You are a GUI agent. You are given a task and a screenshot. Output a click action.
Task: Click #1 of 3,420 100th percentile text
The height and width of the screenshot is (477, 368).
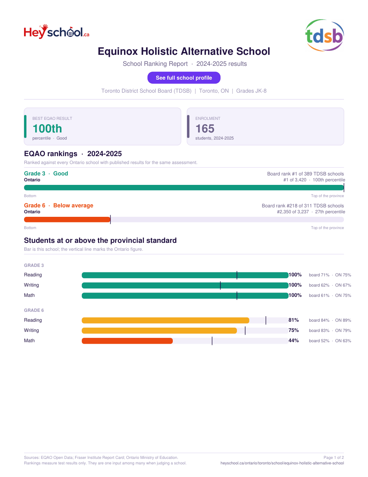(x=314, y=180)
